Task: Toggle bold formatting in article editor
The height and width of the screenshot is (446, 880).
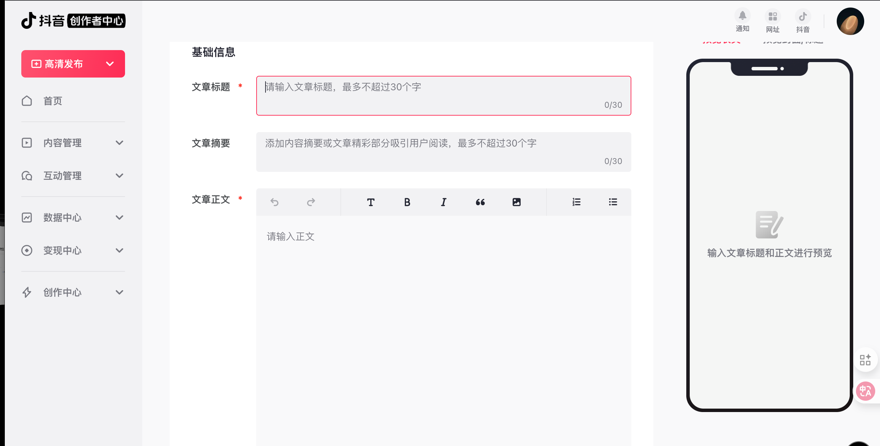Action: click(x=407, y=202)
